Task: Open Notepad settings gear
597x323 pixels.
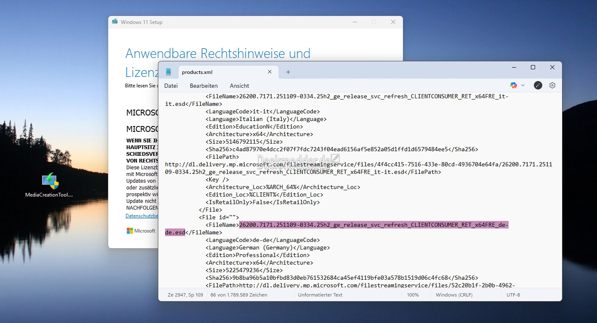Action: (x=552, y=85)
